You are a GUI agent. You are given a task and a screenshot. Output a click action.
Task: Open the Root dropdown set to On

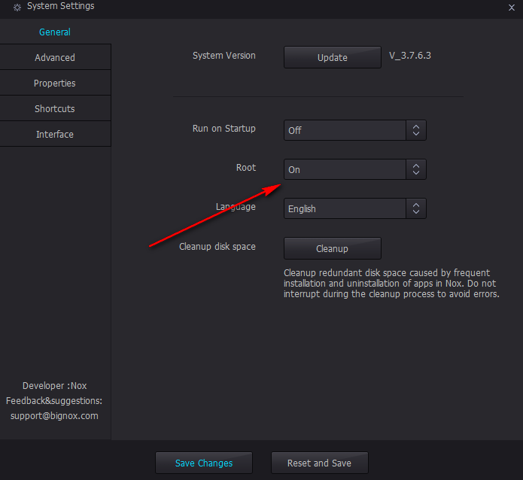pos(345,169)
